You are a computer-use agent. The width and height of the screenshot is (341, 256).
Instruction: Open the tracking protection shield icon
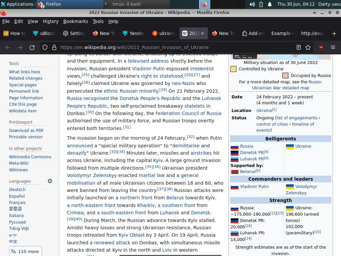(x=45, y=47)
